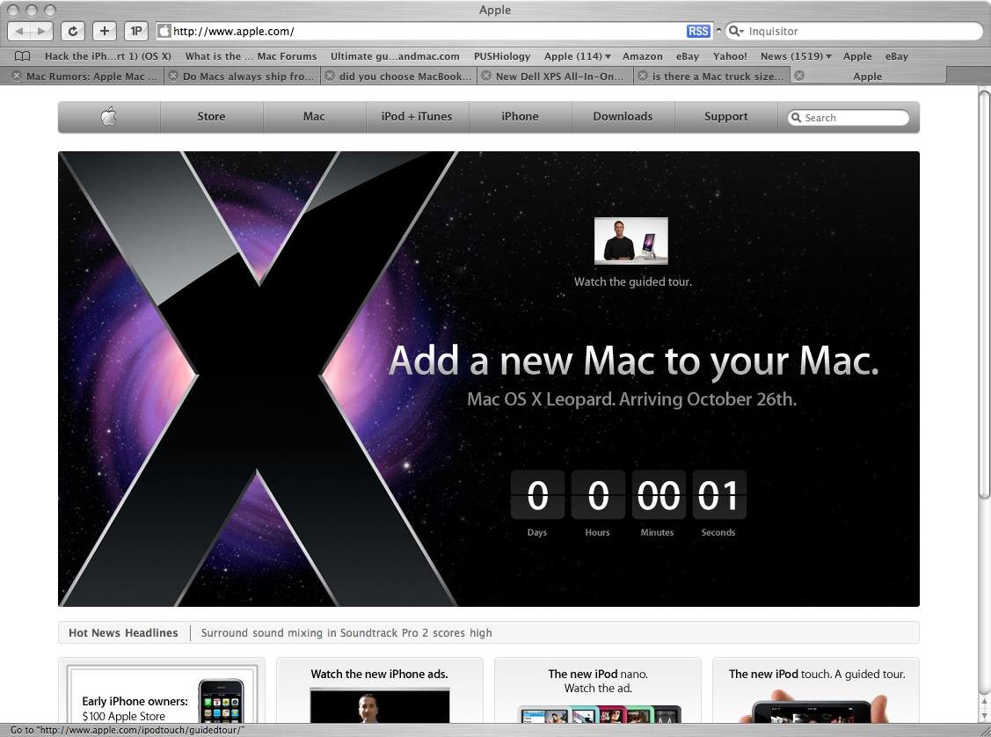Open the address bar history arrow

pos(718,31)
